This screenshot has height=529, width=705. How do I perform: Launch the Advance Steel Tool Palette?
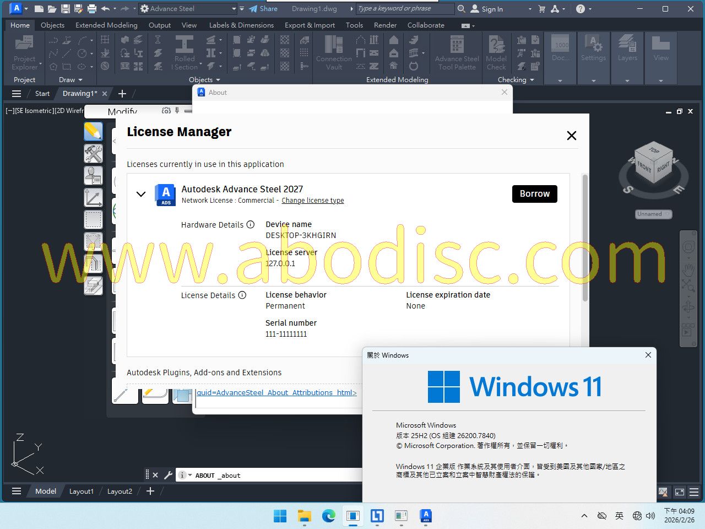457,53
